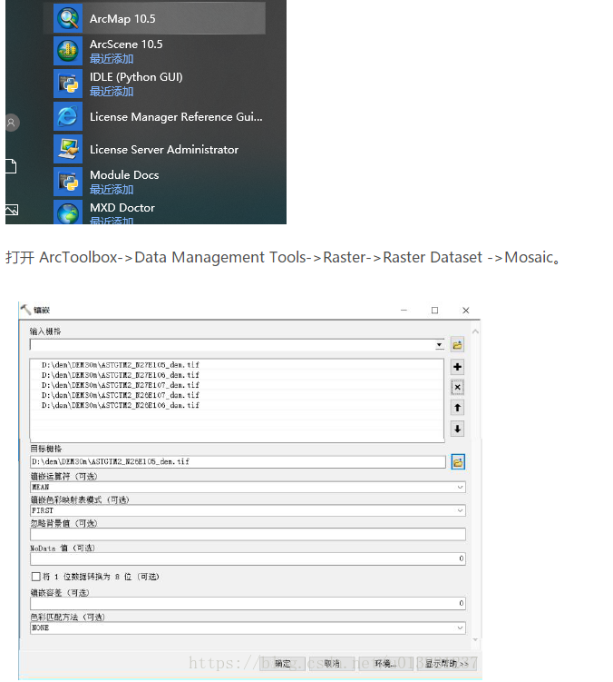Toggle convert 1 bit to 8 bit checkbox
This screenshot has height=682, width=613.
coord(36,577)
